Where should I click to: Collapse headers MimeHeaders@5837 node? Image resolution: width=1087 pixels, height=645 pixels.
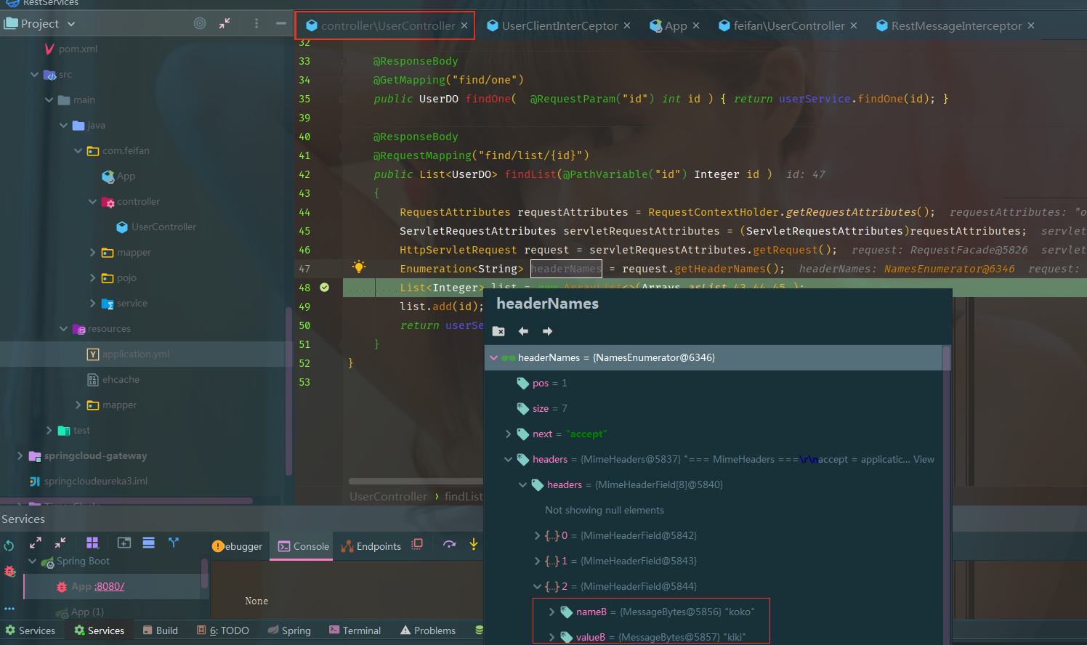(509, 459)
